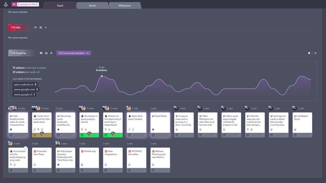Screen dimensions: 326x183
Task: Click the bug icon on 'Inconsistent verb' card
Action: 11,151
